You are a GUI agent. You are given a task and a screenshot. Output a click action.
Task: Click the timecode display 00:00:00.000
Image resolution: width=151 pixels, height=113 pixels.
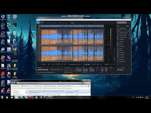pyautogui.click(x=43, y=70)
